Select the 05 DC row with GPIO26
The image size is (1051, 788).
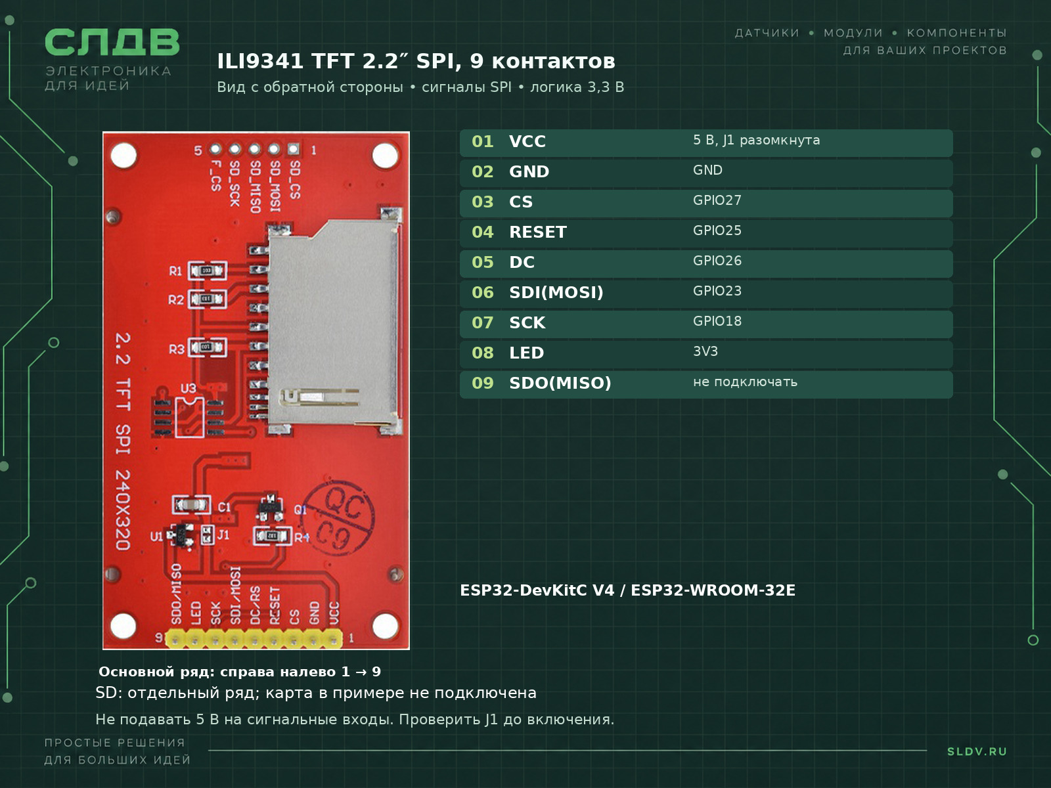click(706, 263)
